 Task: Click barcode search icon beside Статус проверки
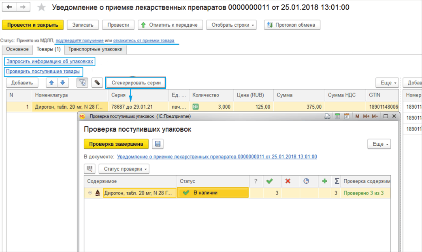(90, 169)
